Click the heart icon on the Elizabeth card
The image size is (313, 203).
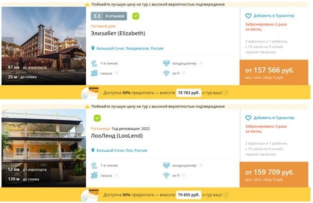(x=248, y=16)
